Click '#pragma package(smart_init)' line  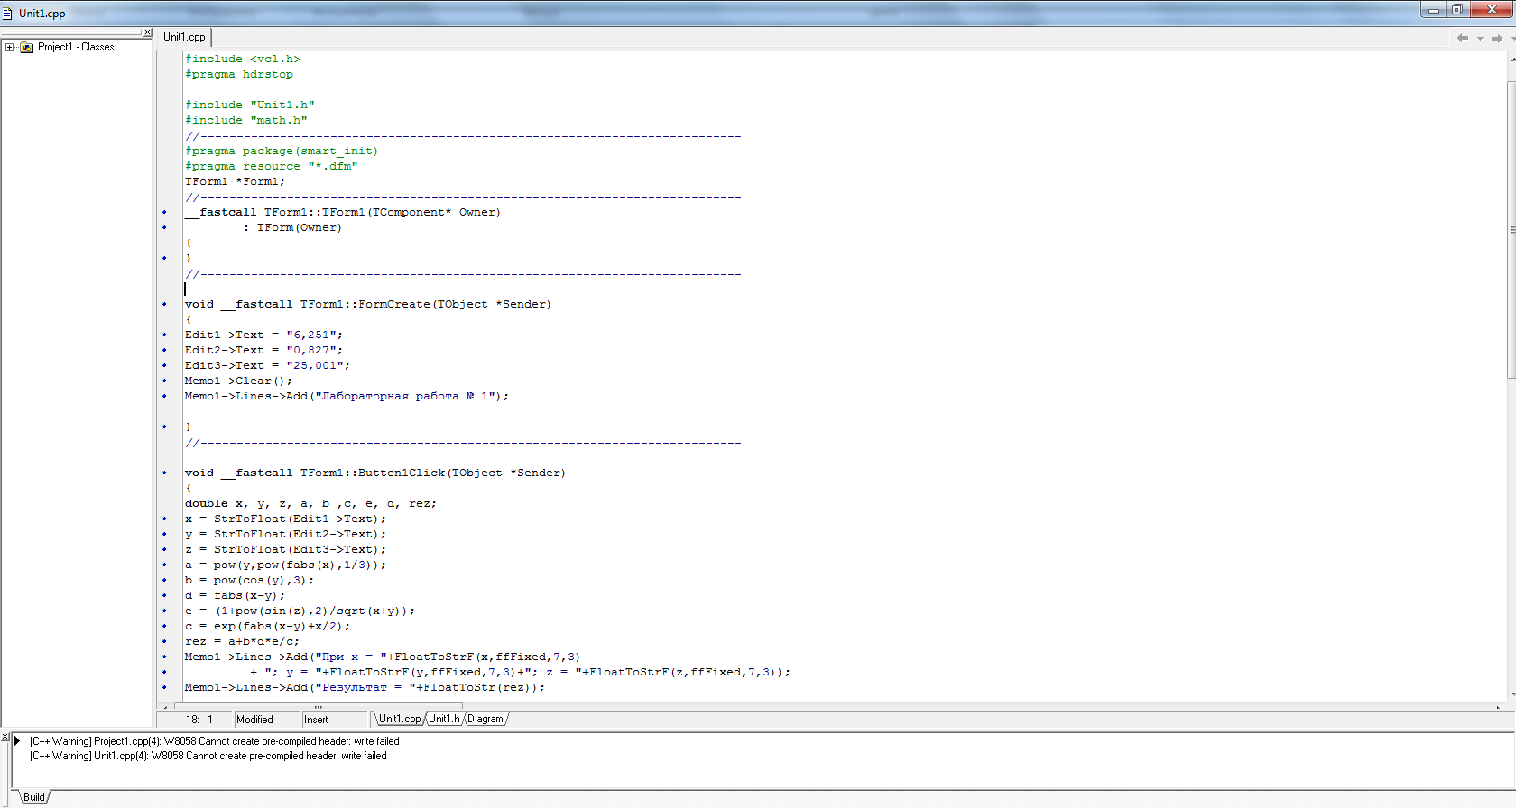(282, 151)
